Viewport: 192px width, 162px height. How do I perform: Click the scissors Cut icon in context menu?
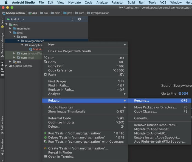click(46, 58)
